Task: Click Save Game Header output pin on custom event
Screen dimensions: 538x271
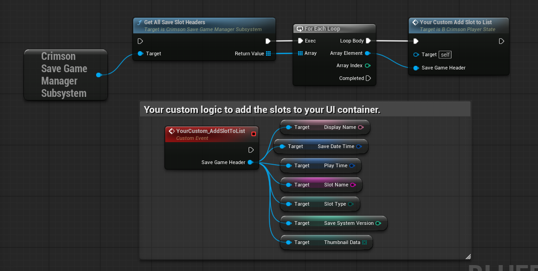Action: pyautogui.click(x=250, y=162)
